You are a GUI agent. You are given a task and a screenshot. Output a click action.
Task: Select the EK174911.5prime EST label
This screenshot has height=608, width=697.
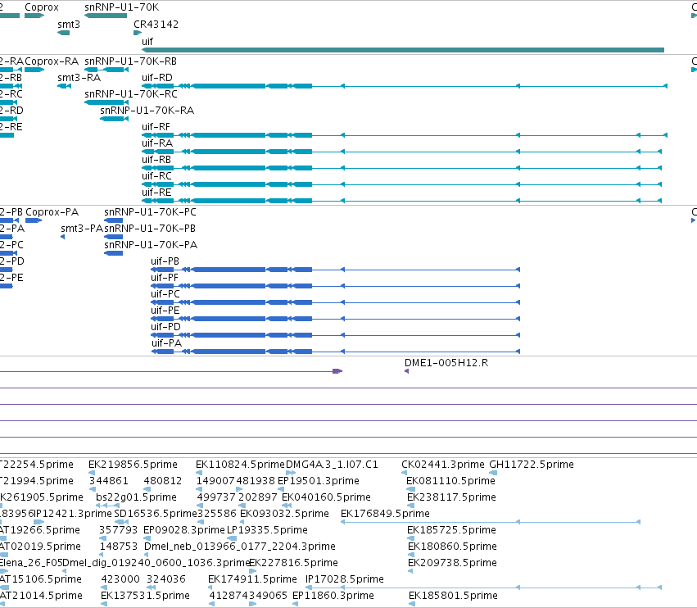252,579
